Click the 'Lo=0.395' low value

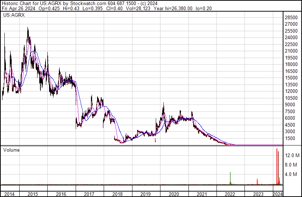(x=92, y=8)
